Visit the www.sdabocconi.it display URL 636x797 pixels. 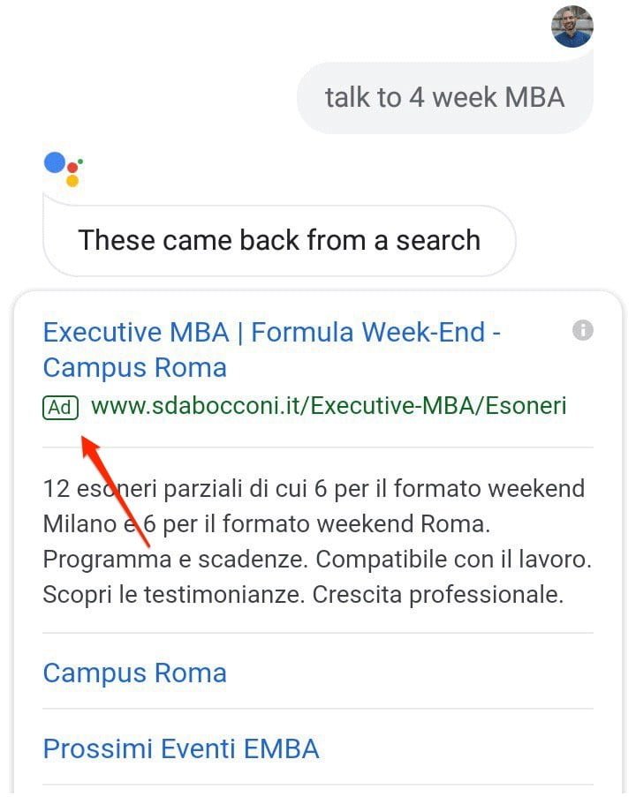tap(329, 407)
